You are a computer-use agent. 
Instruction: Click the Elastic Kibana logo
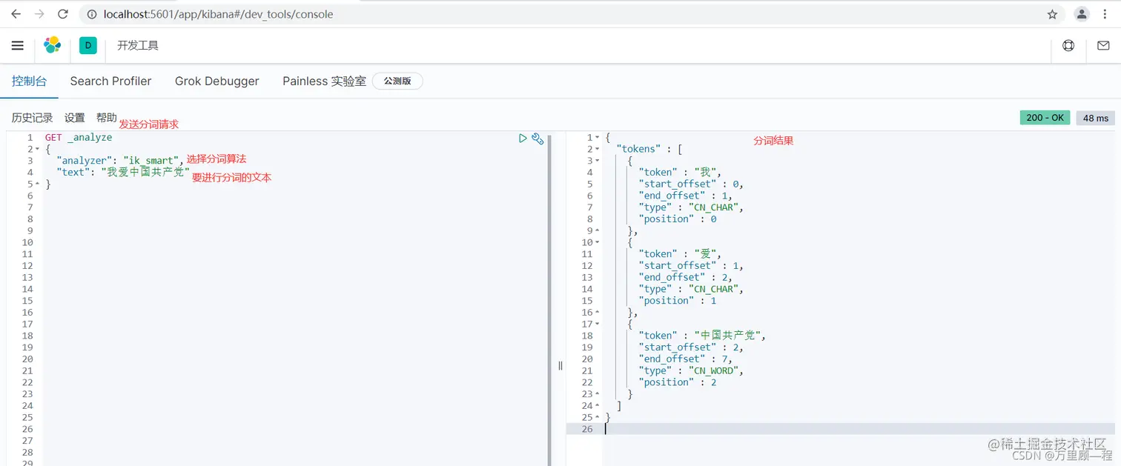52,45
